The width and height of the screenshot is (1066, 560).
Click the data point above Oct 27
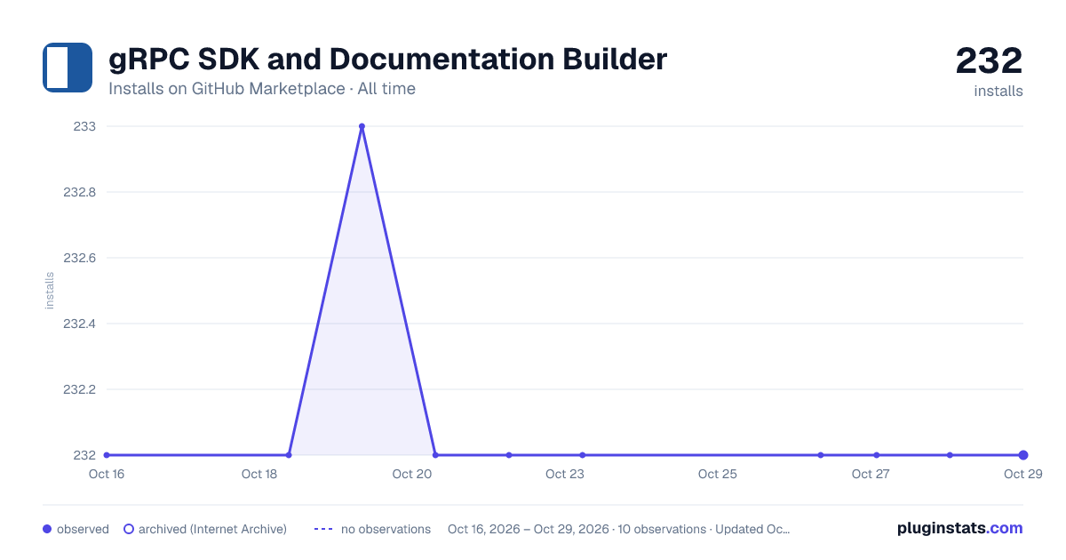click(876, 455)
